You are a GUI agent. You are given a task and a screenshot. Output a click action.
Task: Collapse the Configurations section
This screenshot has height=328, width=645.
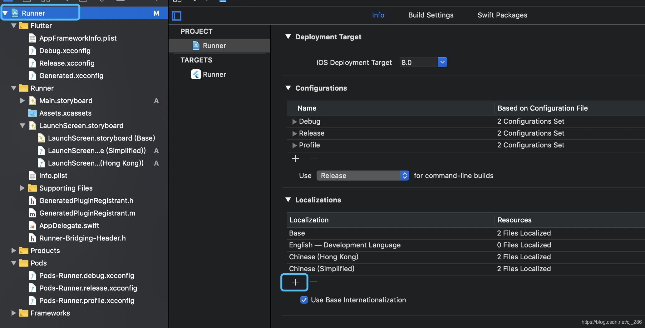click(x=288, y=88)
